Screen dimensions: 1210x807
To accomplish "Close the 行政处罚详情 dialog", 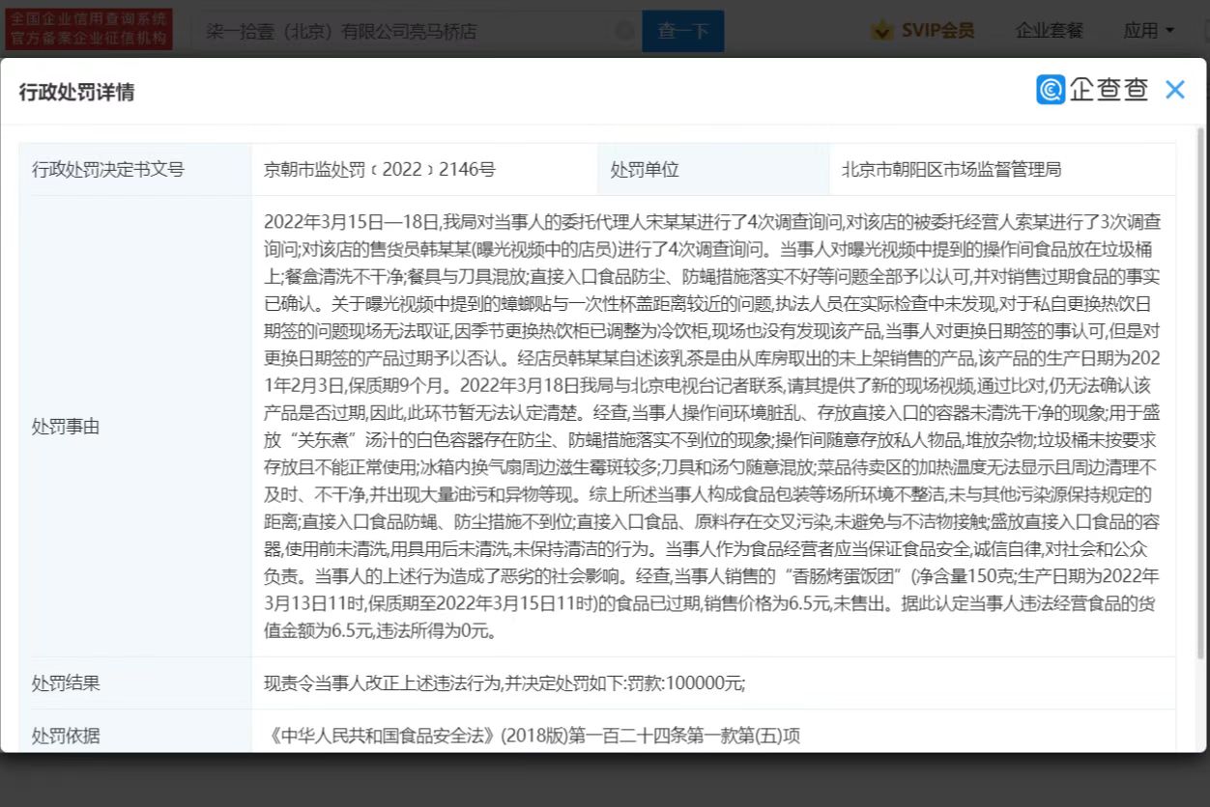I will tap(1174, 91).
